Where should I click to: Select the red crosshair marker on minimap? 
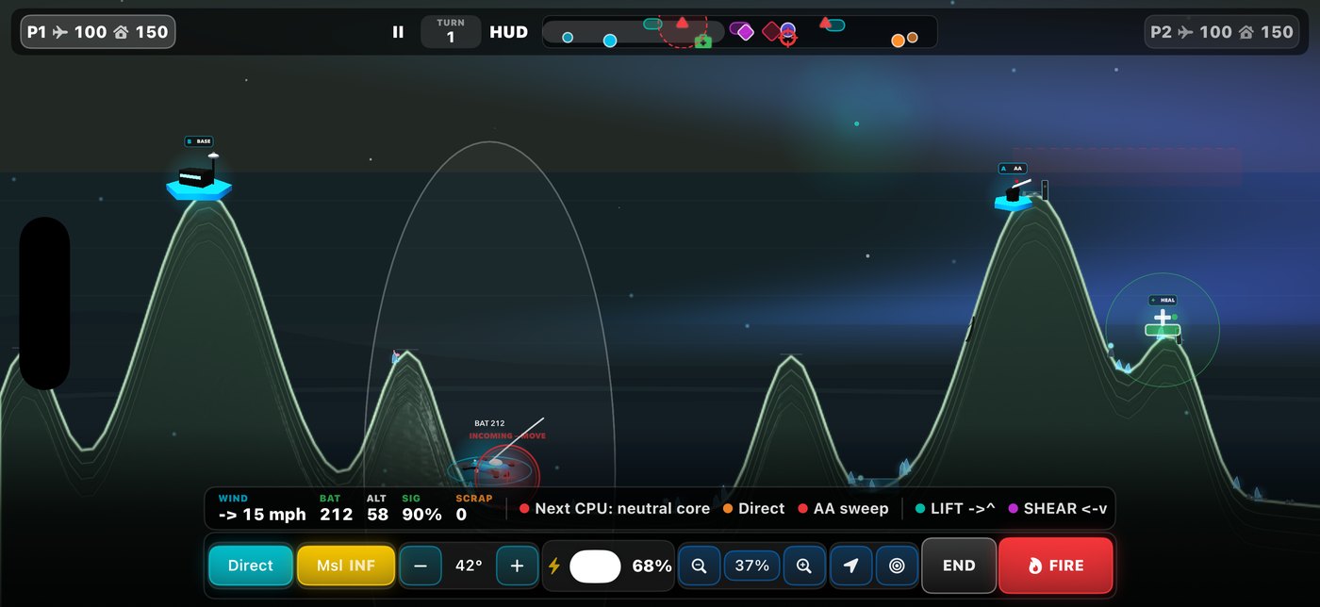pos(788,38)
